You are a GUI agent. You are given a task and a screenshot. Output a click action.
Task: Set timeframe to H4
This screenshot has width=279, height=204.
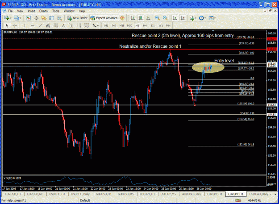pos(145,25)
